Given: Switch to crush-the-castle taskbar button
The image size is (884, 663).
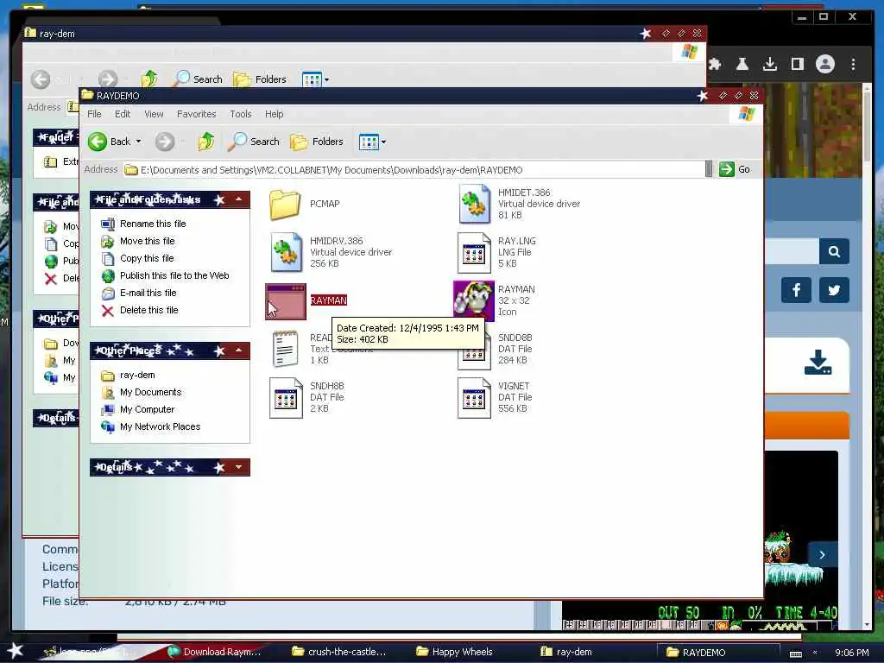Looking at the screenshot, I should (338, 652).
